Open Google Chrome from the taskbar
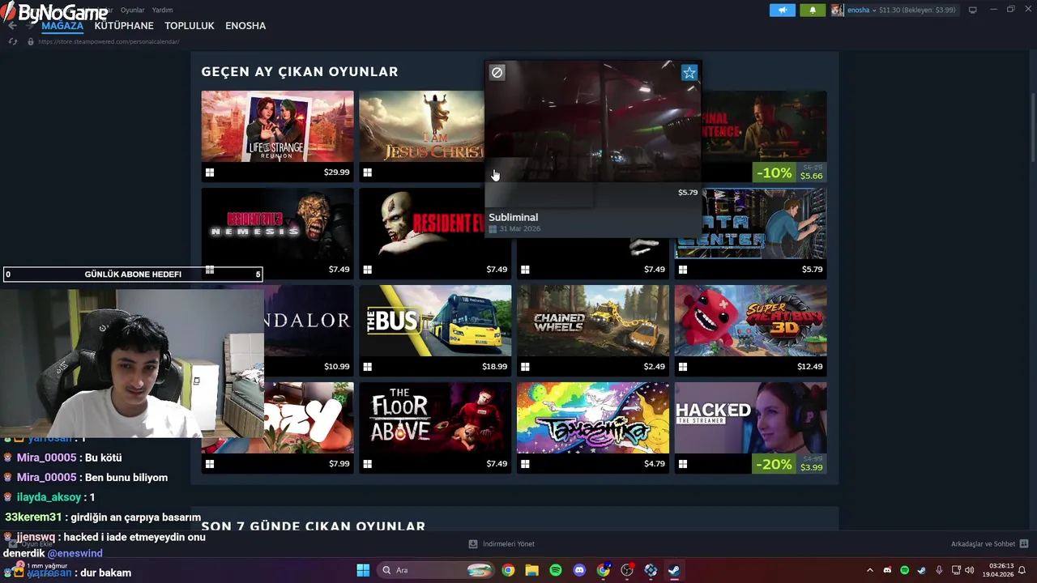The height and width of the screenshot is (583, 1037). tap(508, 570)
